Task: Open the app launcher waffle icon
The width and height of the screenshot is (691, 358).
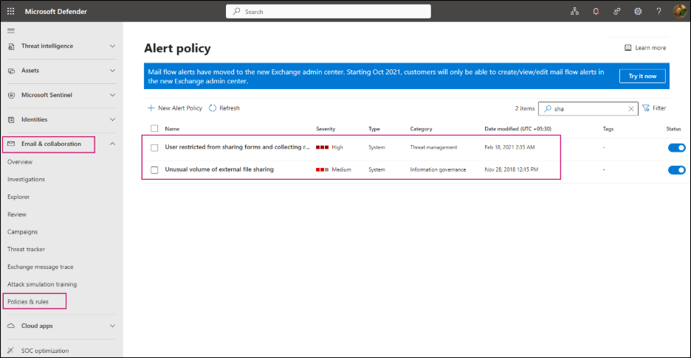Action: pos(11,12)
